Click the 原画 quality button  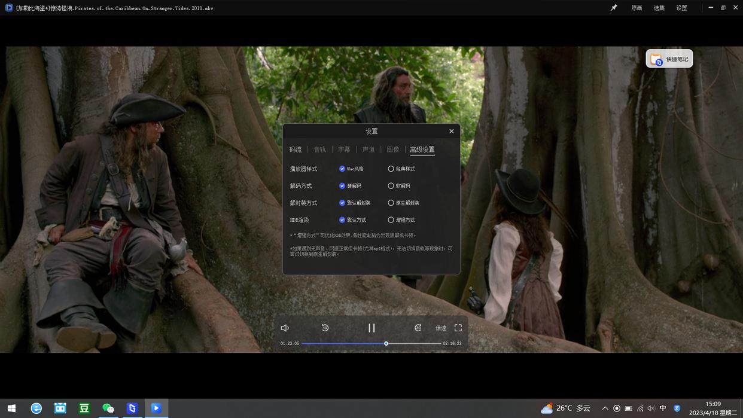click(x=637, y=8)
